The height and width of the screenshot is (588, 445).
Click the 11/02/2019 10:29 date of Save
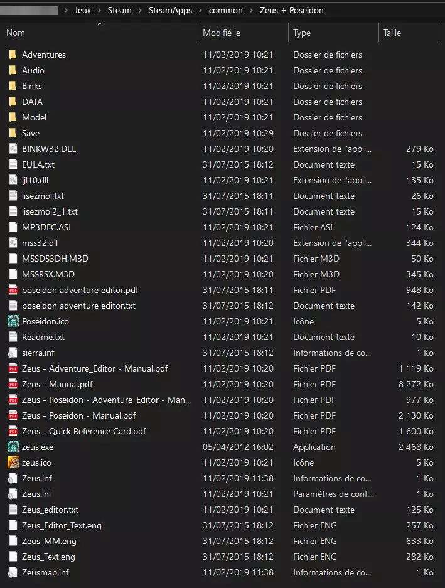tap(238, 133)
